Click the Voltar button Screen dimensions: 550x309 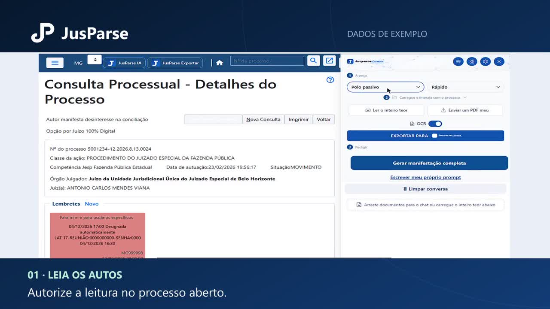[324, 119]
